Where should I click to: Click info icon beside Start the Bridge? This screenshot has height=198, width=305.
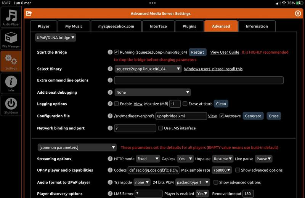click(110, 52)
